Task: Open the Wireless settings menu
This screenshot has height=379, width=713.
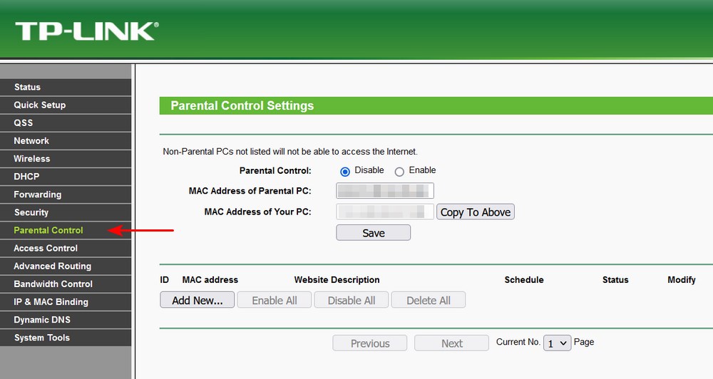Action: (66, 159)
